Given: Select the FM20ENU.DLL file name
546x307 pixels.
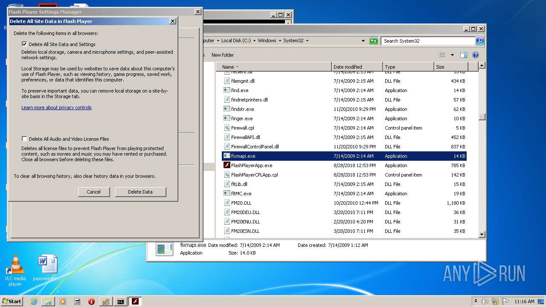Looking at the screenshot, I should coord(245,222).
